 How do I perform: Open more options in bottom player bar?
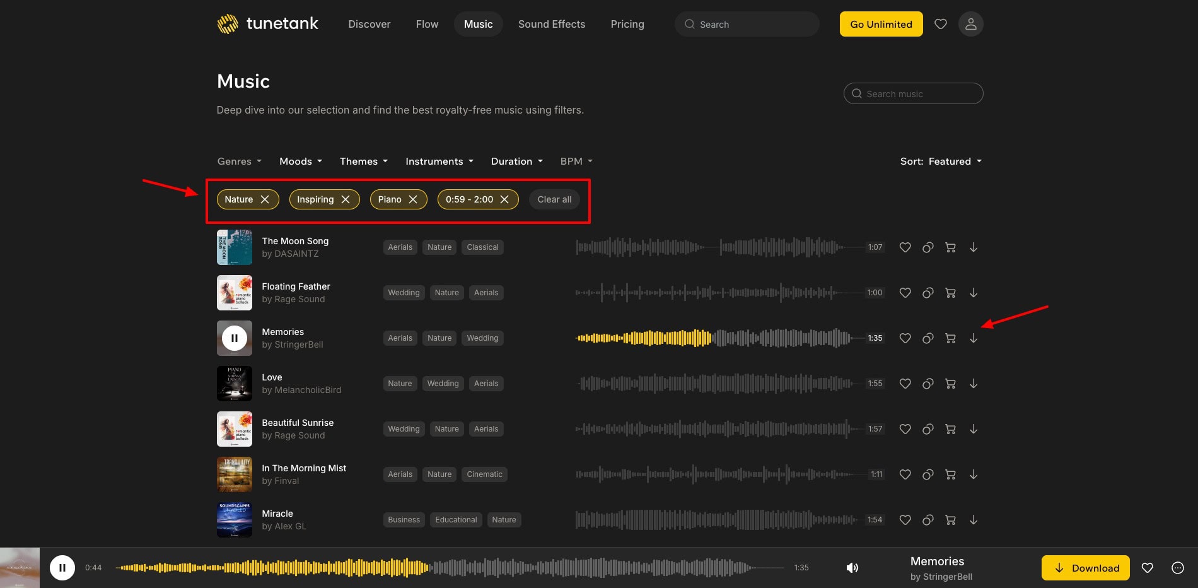click(1177, 568)
